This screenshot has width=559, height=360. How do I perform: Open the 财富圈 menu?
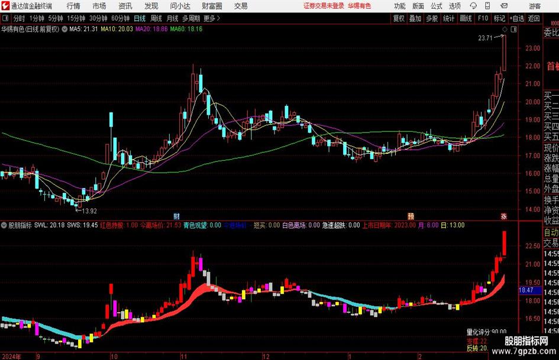[x=212, y=6]
